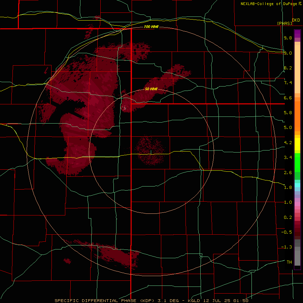The width and height of the screenshot is (303, 303).
Task: Click the 2.6 scale value
Action: click(x=288, y=173)
